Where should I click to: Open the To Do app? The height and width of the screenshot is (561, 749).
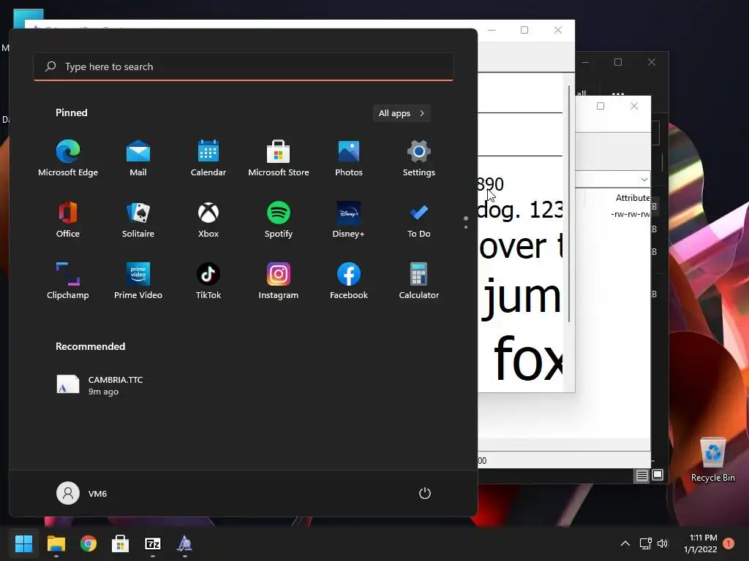tap(419, 219)
